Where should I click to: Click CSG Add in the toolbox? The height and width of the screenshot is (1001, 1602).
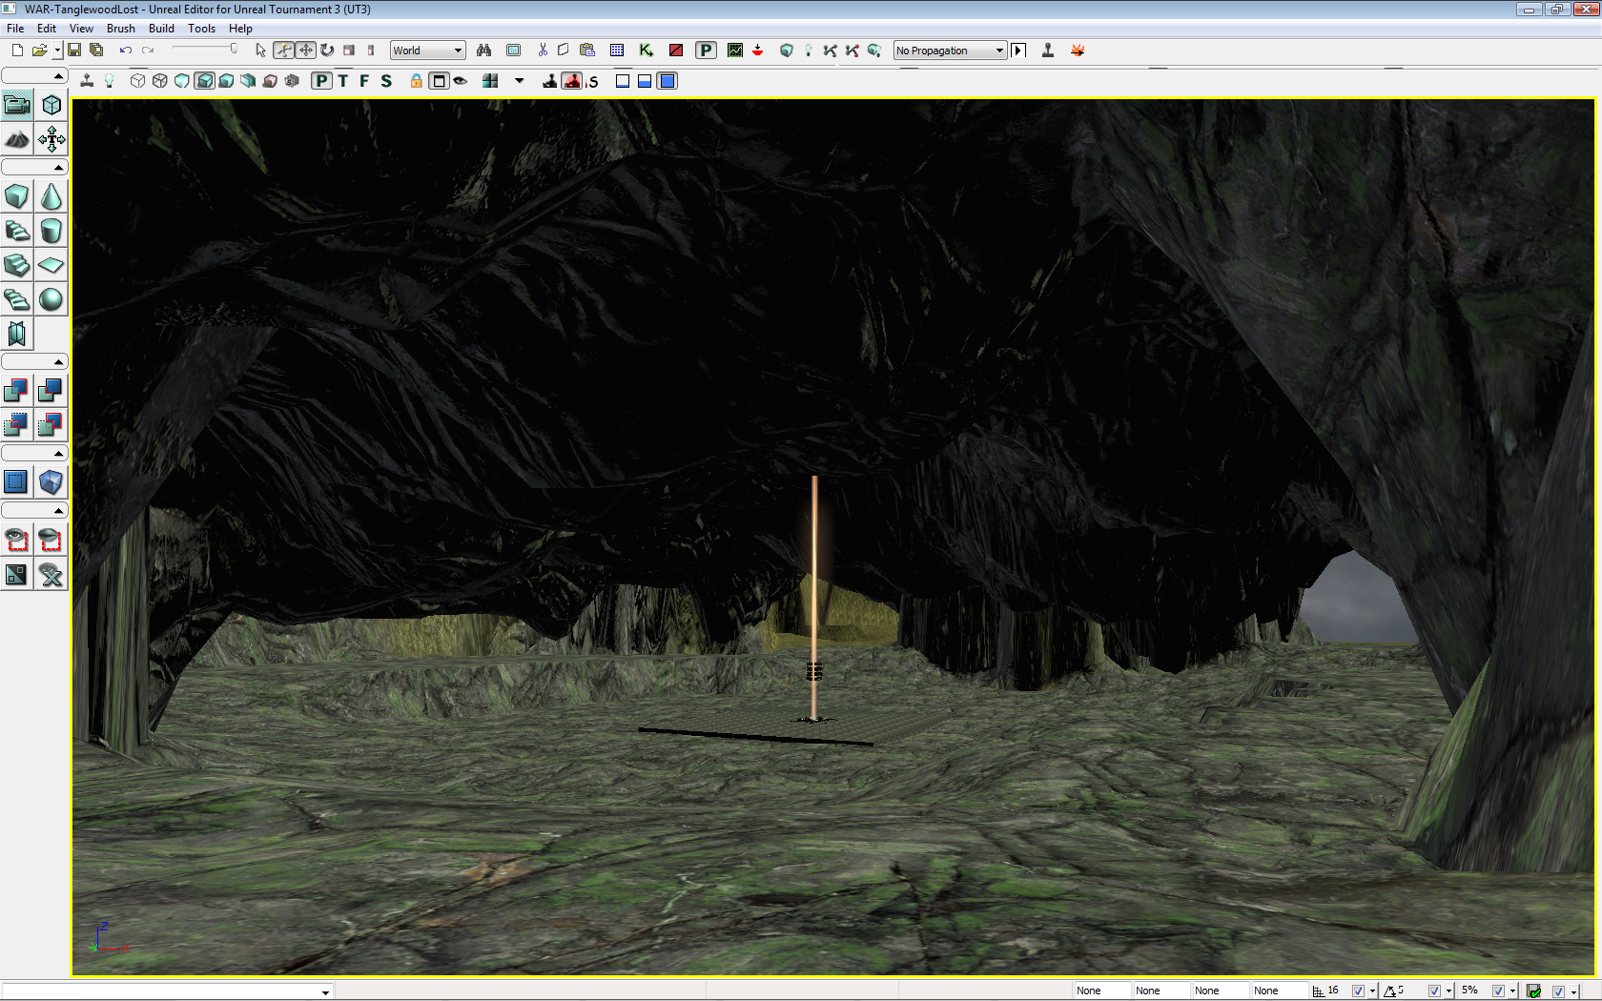click(17, 390)
